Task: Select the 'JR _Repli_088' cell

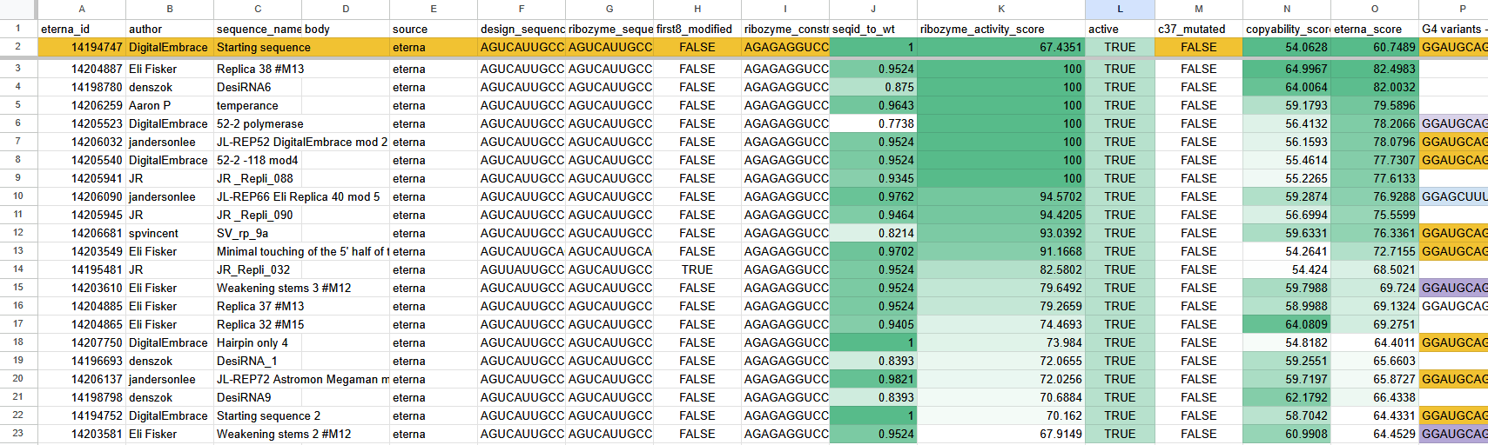Action: coord(258,178)
